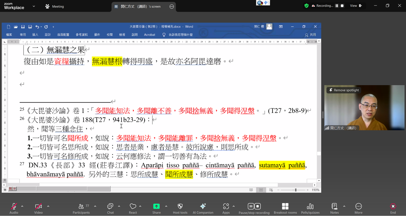406x216 pixels.
Task: Adjust the Word zoom slider
Action: [x=295, y=190]
